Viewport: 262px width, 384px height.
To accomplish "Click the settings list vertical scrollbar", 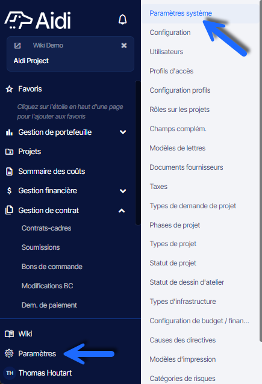I will pyautogui.click(x=261, y=172).
